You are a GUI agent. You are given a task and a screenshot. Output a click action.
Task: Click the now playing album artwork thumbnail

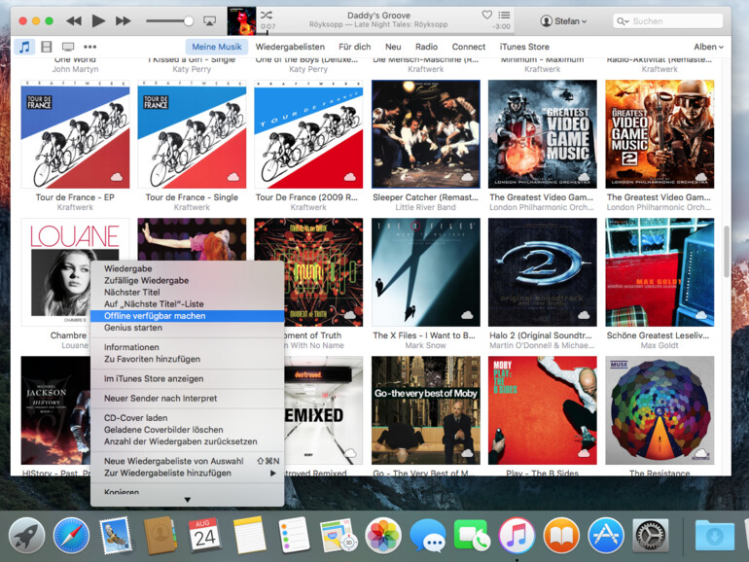241,21
